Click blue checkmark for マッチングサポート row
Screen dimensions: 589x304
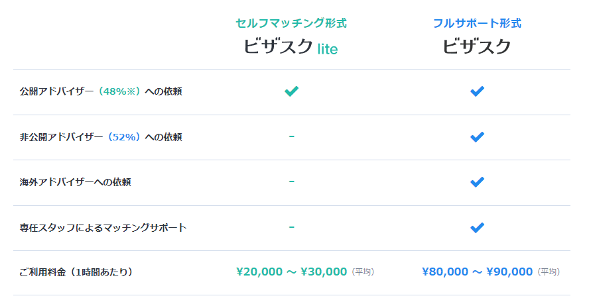click(x=477, y=228)
